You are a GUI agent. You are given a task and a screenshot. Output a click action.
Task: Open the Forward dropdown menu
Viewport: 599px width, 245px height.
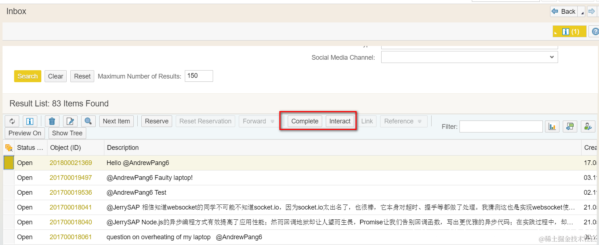coord(258,121)
